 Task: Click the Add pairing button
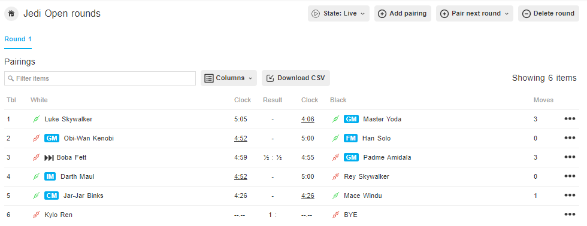403,13
